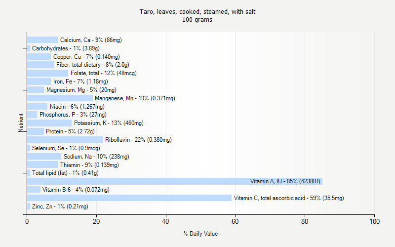The height and width of the screenshot is (247, 395).
Task: Click the Vitamin B-6 label
Action: pos(76,190)
